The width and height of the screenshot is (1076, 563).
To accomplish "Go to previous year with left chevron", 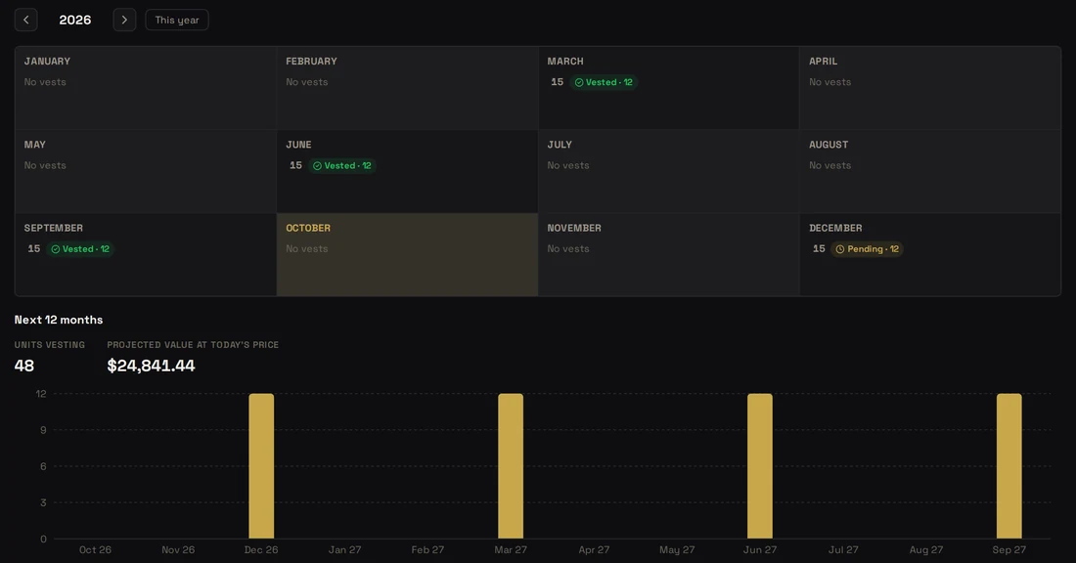I will pyautogui.click(x=26, y=20).
